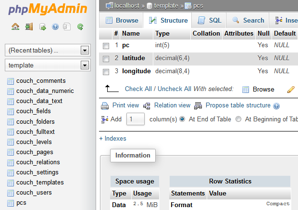Click Browse for selected columns
This screenshot has height=210, width=298.
click(263, 89)
